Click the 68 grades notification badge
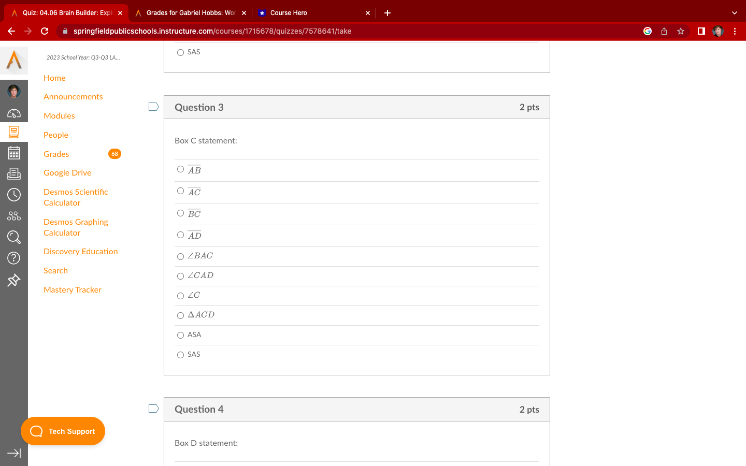Viewport: 746px width, 466px height. 114,154
